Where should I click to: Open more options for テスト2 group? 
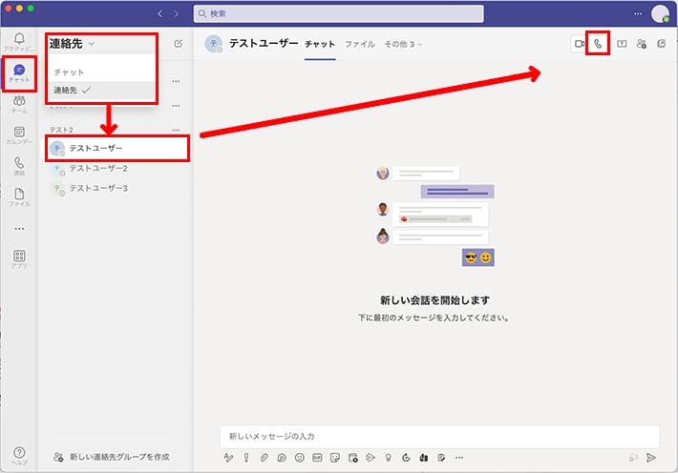click(176, 130)
